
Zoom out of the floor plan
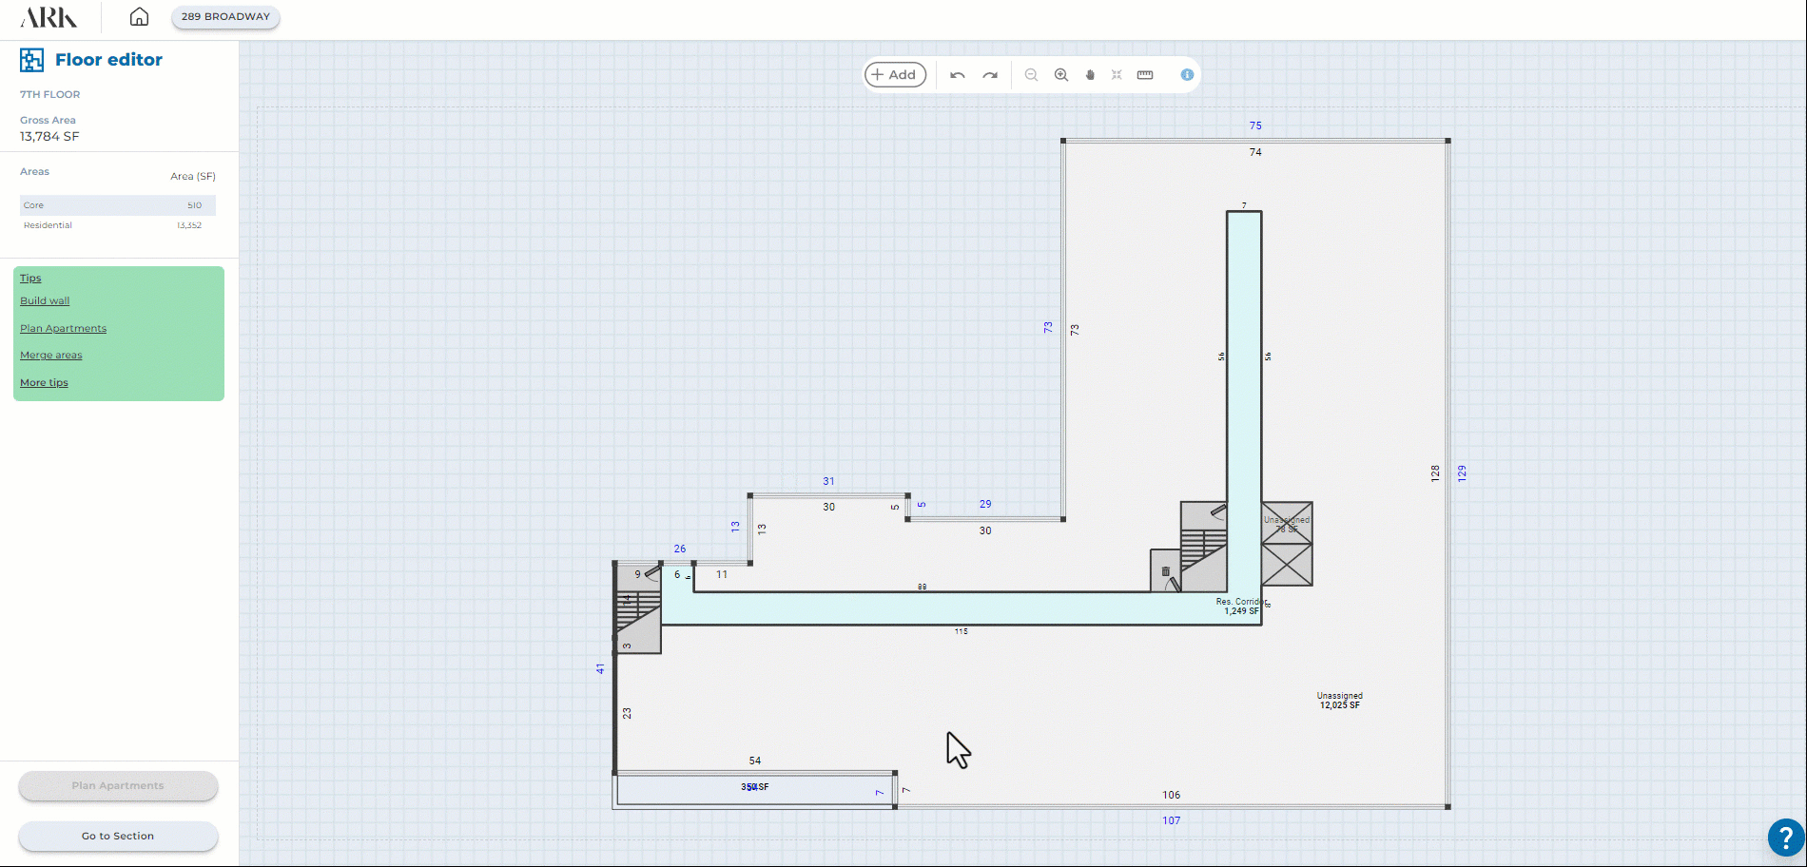click(1031, 75)
